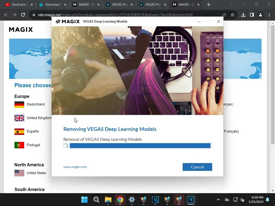Open the active VEGAS taskbar icon

click(x=191, y=200)
